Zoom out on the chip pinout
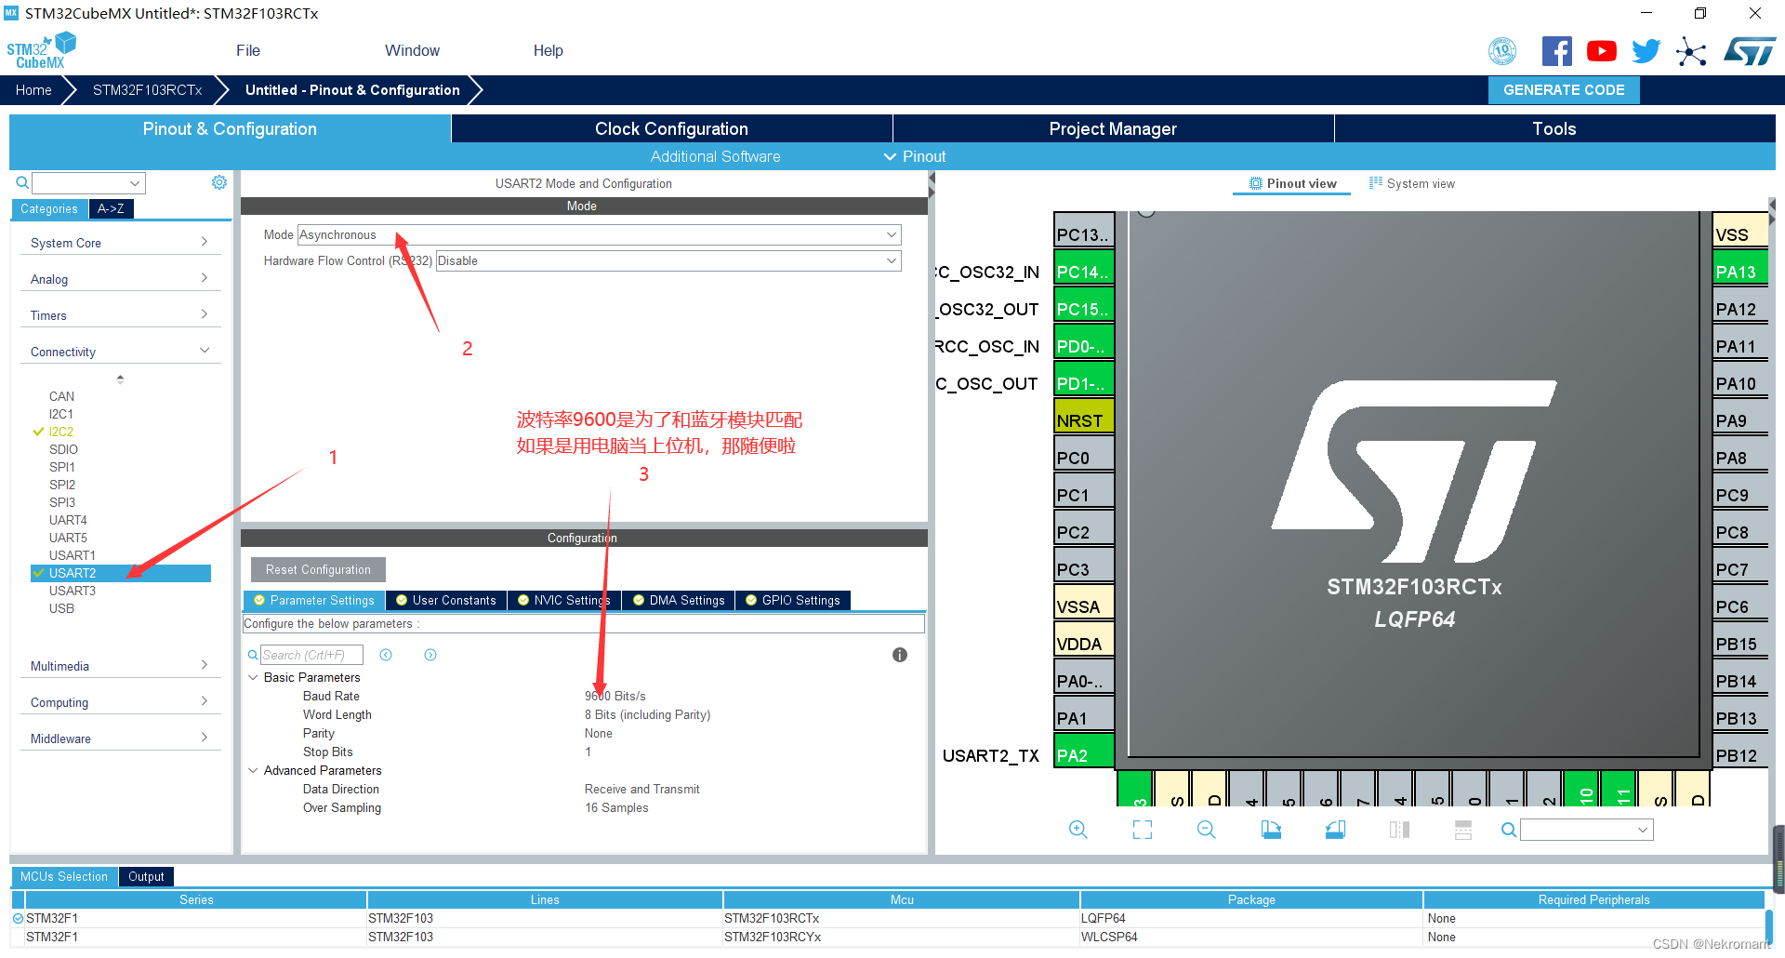The width and height of the screenshot is (1785, 958). (x=1207, y=830)
